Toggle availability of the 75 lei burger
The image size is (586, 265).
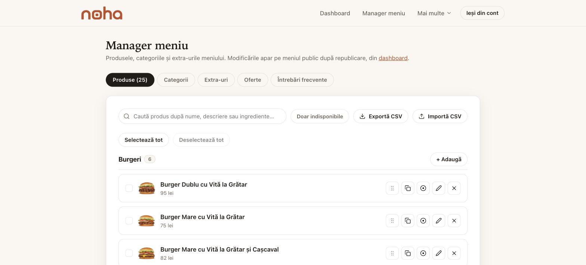click(x=423, y=221)
